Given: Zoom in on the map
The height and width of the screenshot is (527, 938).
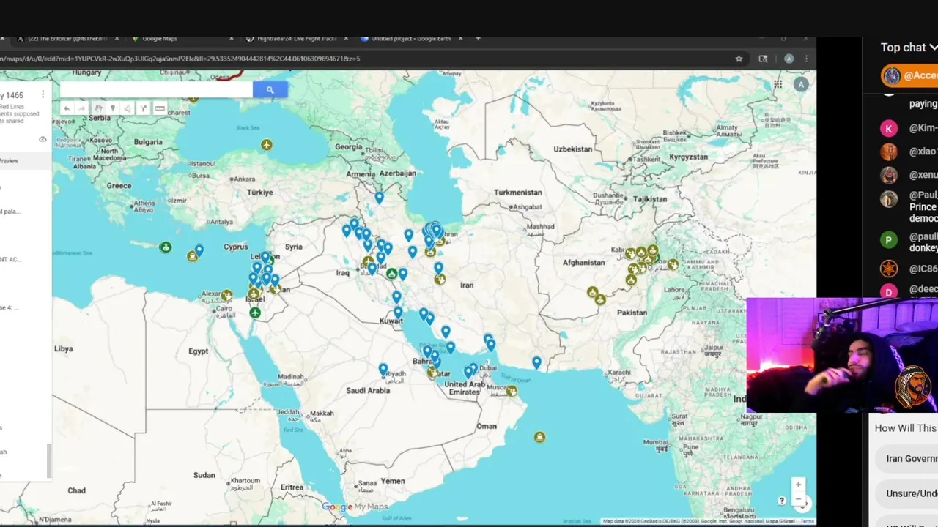Looking at the screenshot, I should pos(798,485).
